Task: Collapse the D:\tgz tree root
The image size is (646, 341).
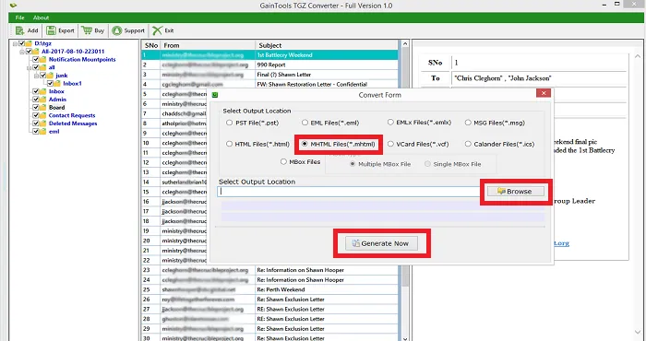Action: [x=16, y=43]
